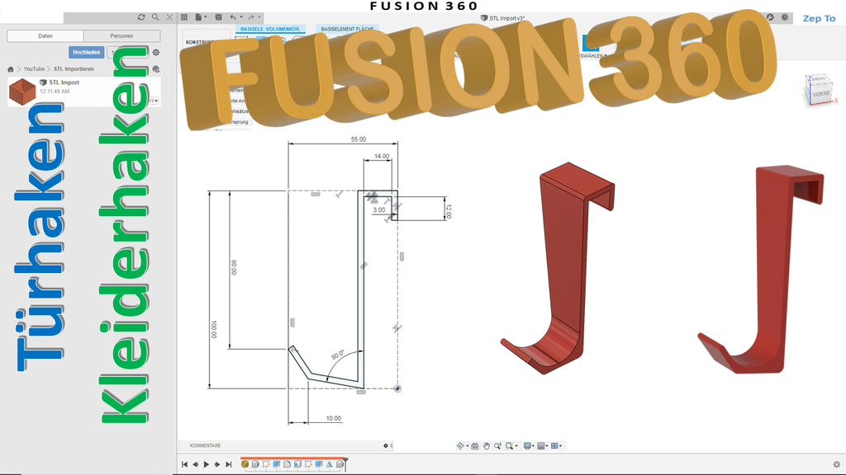The height and width of the screenshot is (475, 846).
Task: Activate the Pan hand tool
Action: click(x=486, y=446)
